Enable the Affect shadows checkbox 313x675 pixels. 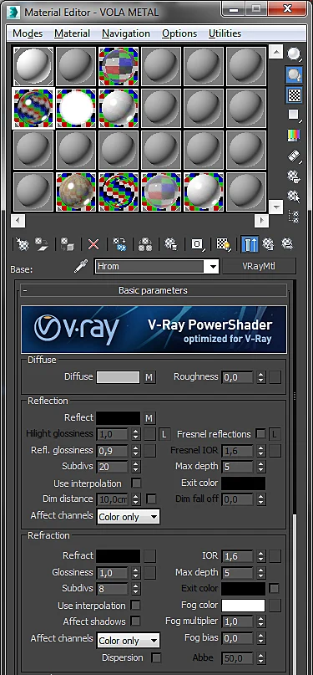click(136, 621)
